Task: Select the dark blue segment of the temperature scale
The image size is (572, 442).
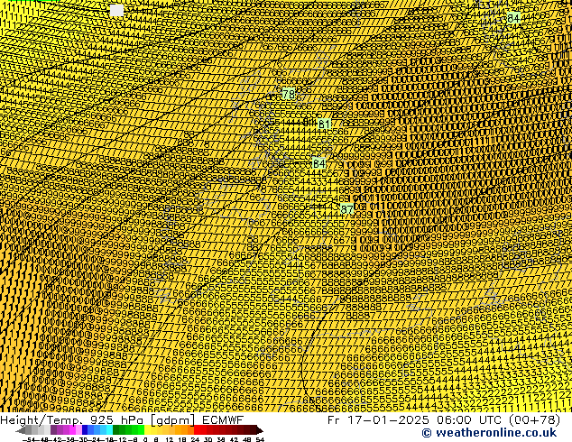Action: (85, 430)
